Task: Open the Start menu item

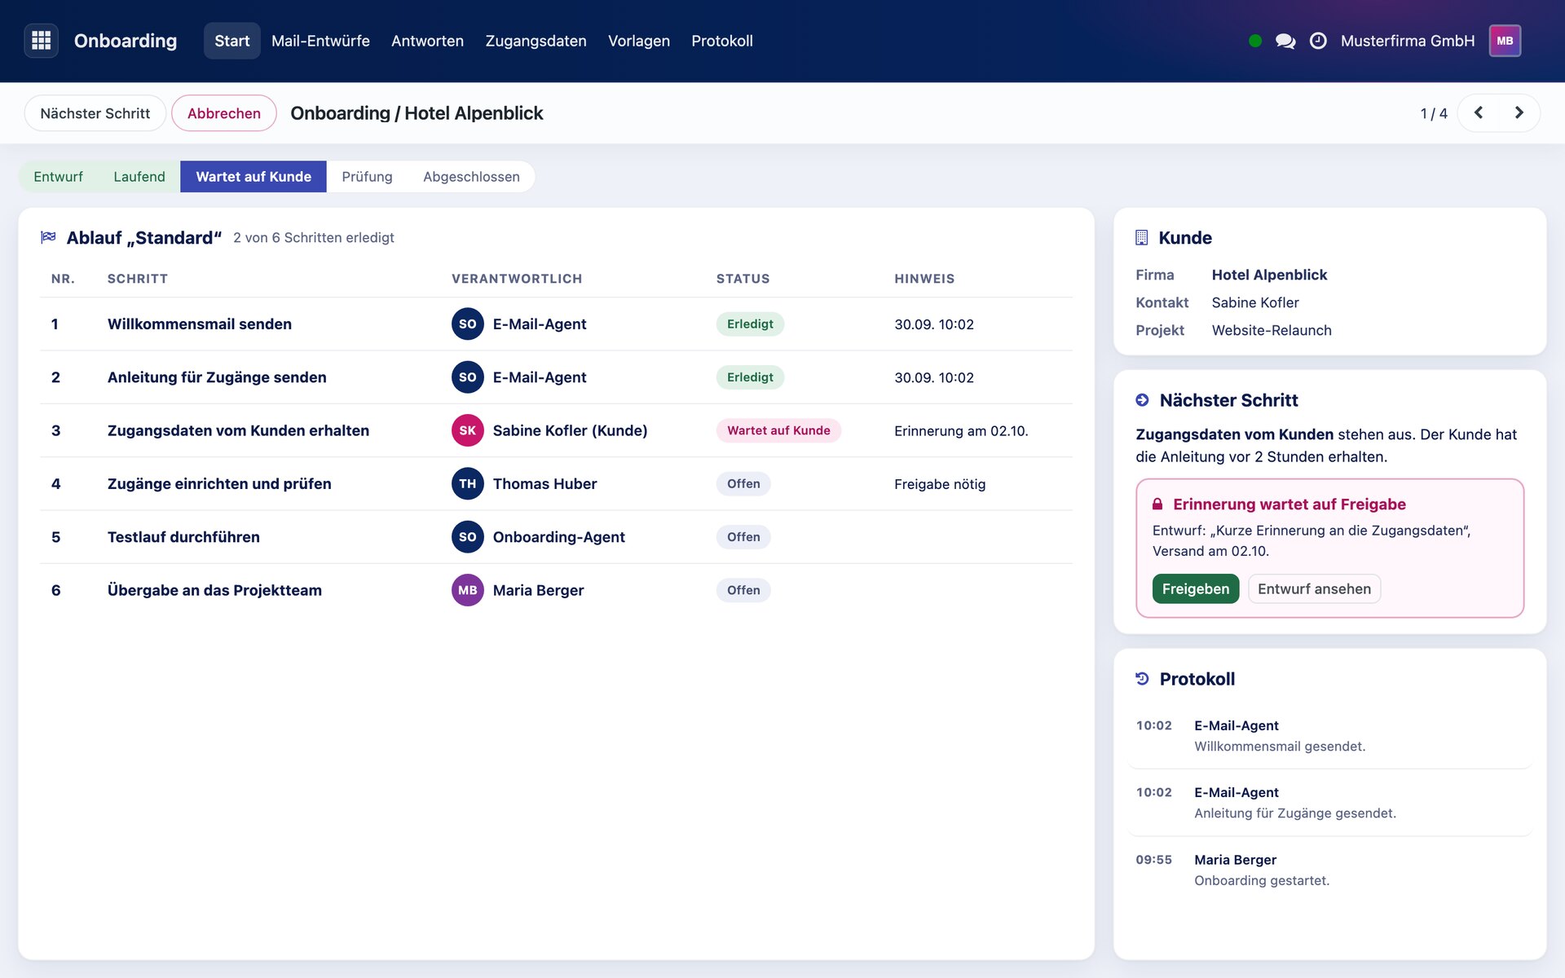Action: click(231, 41)
